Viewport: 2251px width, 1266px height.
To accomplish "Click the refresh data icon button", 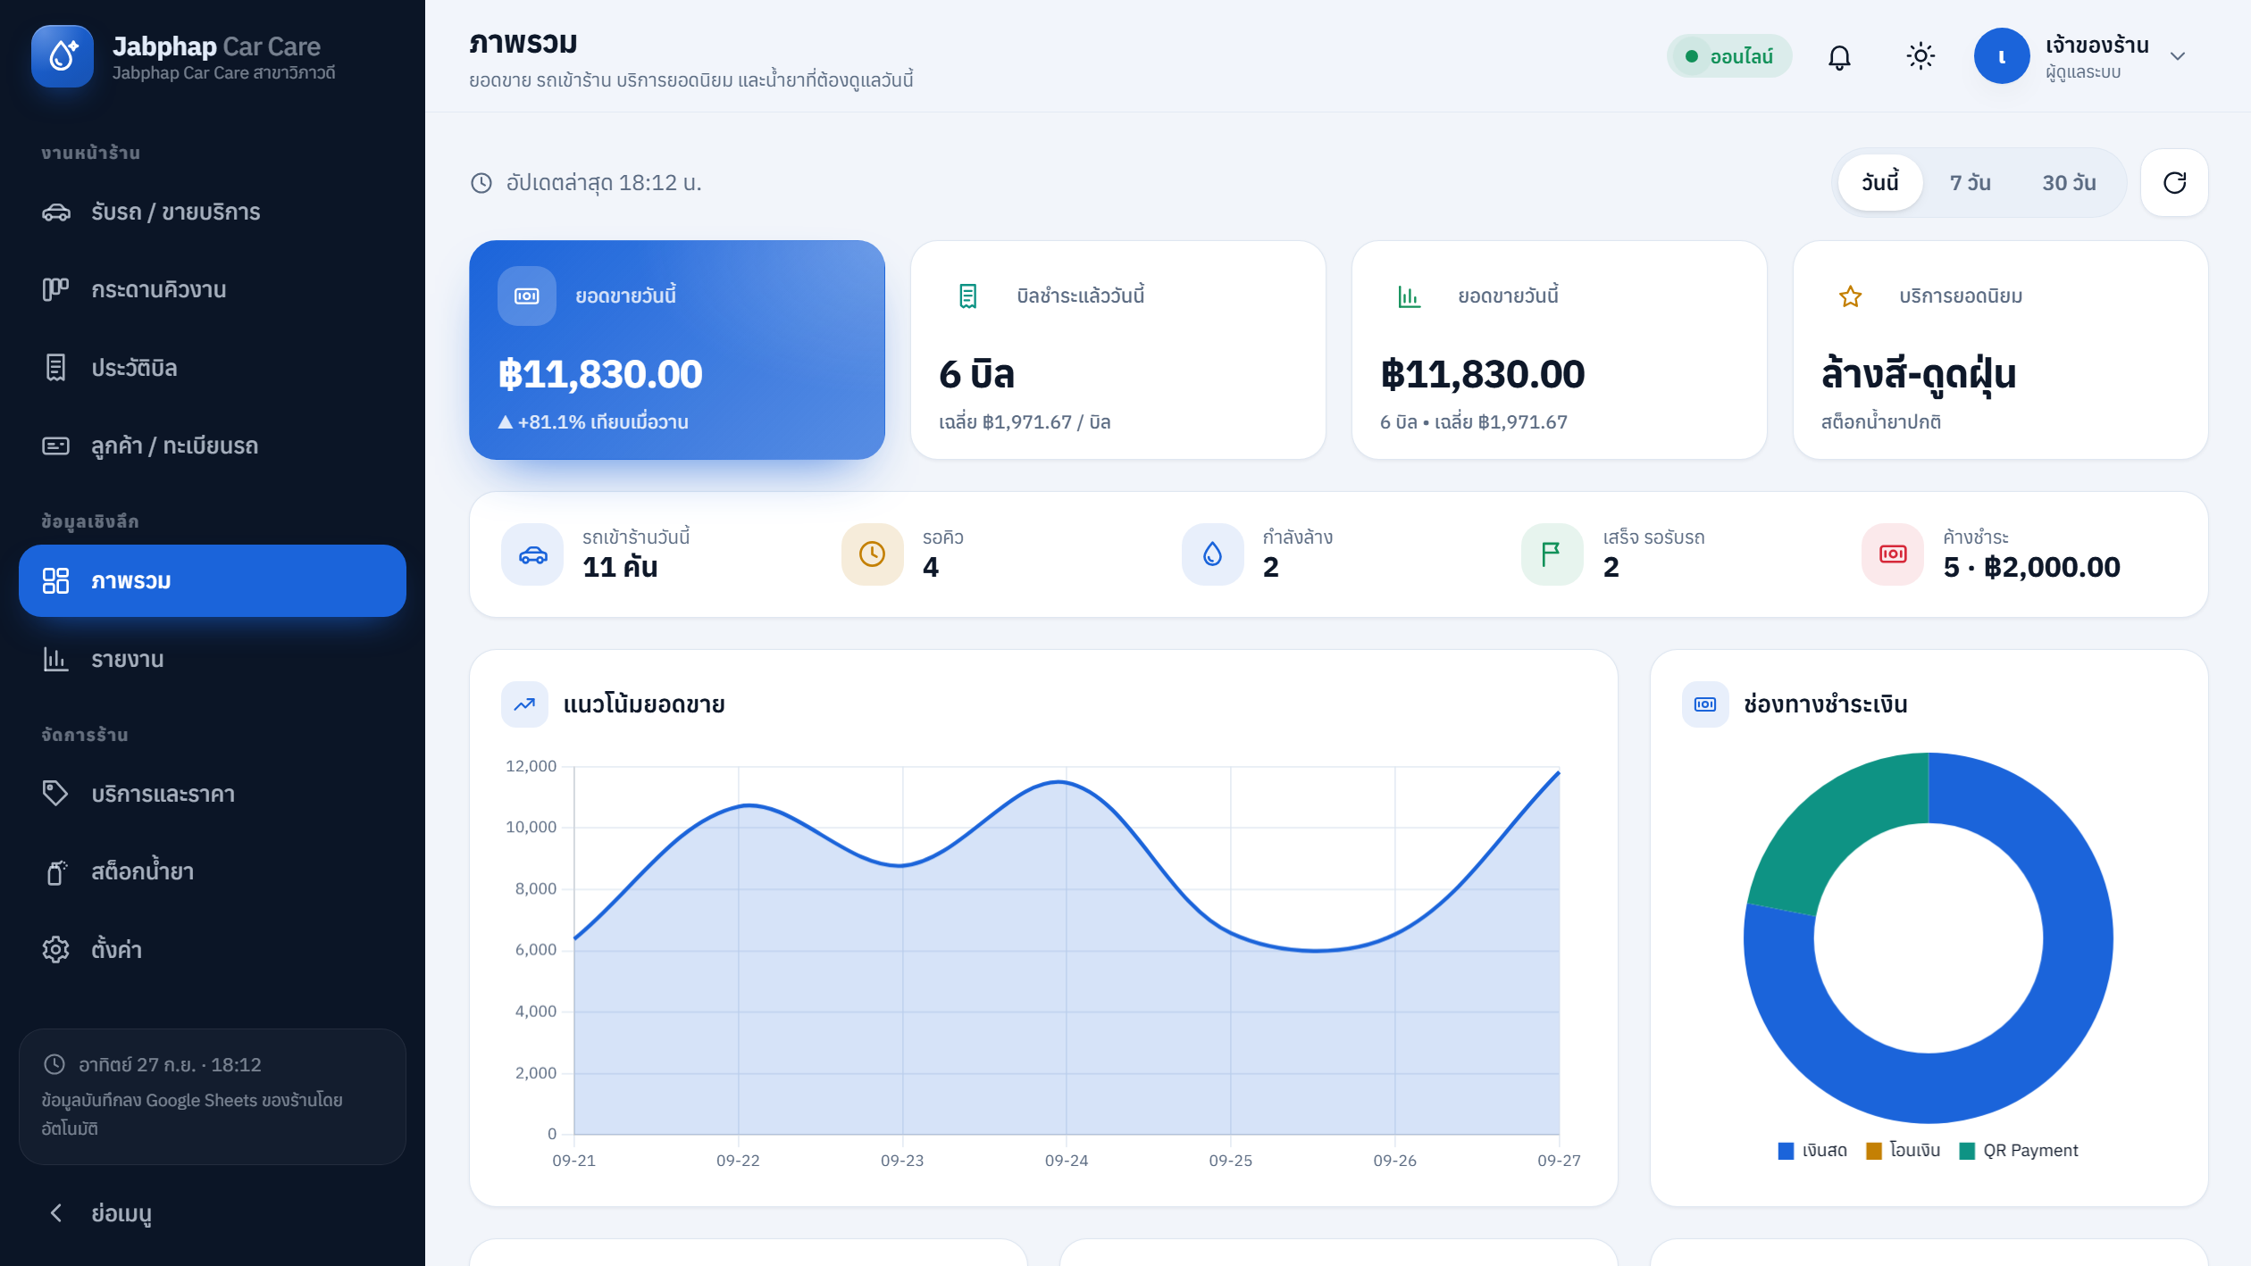I will coord(2175,182).
